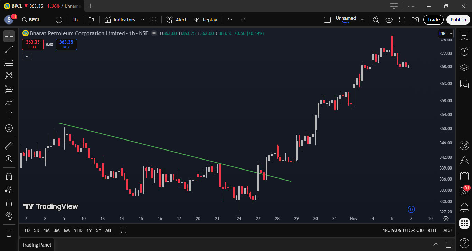Open the hotlists radar icon
The image size is (472, 251).
click(464, 145)
